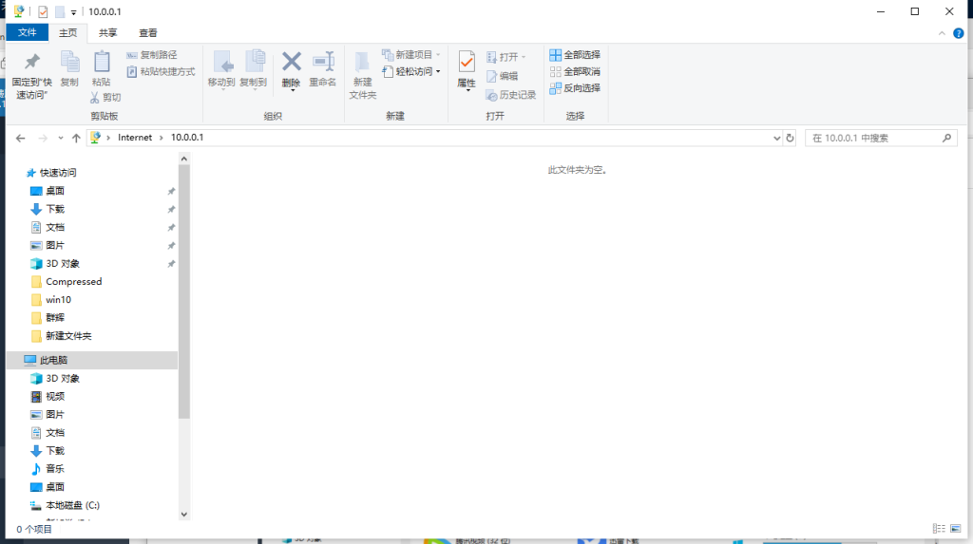Select Local Disk (C:) in sidebar

[72, 505]
